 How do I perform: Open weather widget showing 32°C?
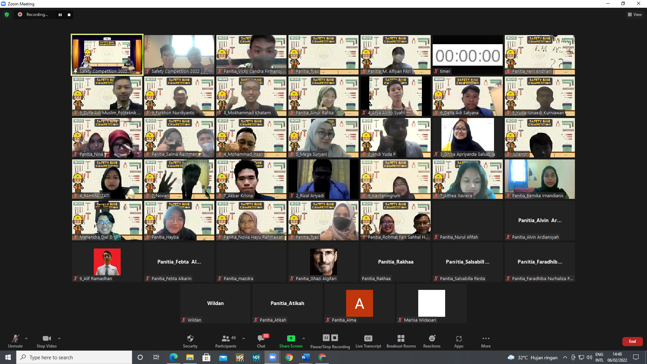tap(532, 357)
